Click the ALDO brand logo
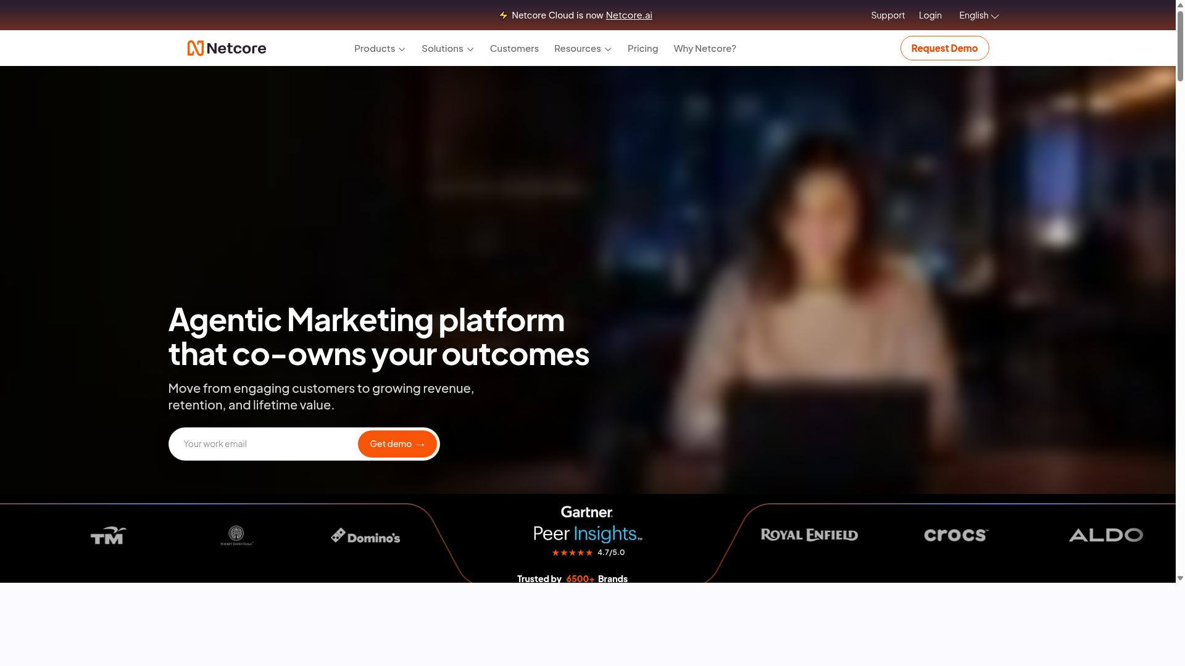The width and height of the screenshot is (1185, 666). (1105, 535)
